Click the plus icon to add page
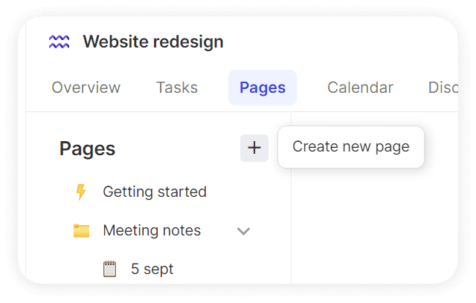476x303 pixels. click(x=254, y=148)
